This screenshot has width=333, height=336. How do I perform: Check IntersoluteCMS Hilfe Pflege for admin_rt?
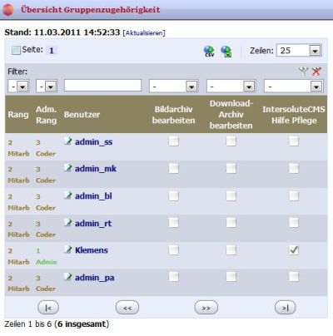[x=294, y=222]
